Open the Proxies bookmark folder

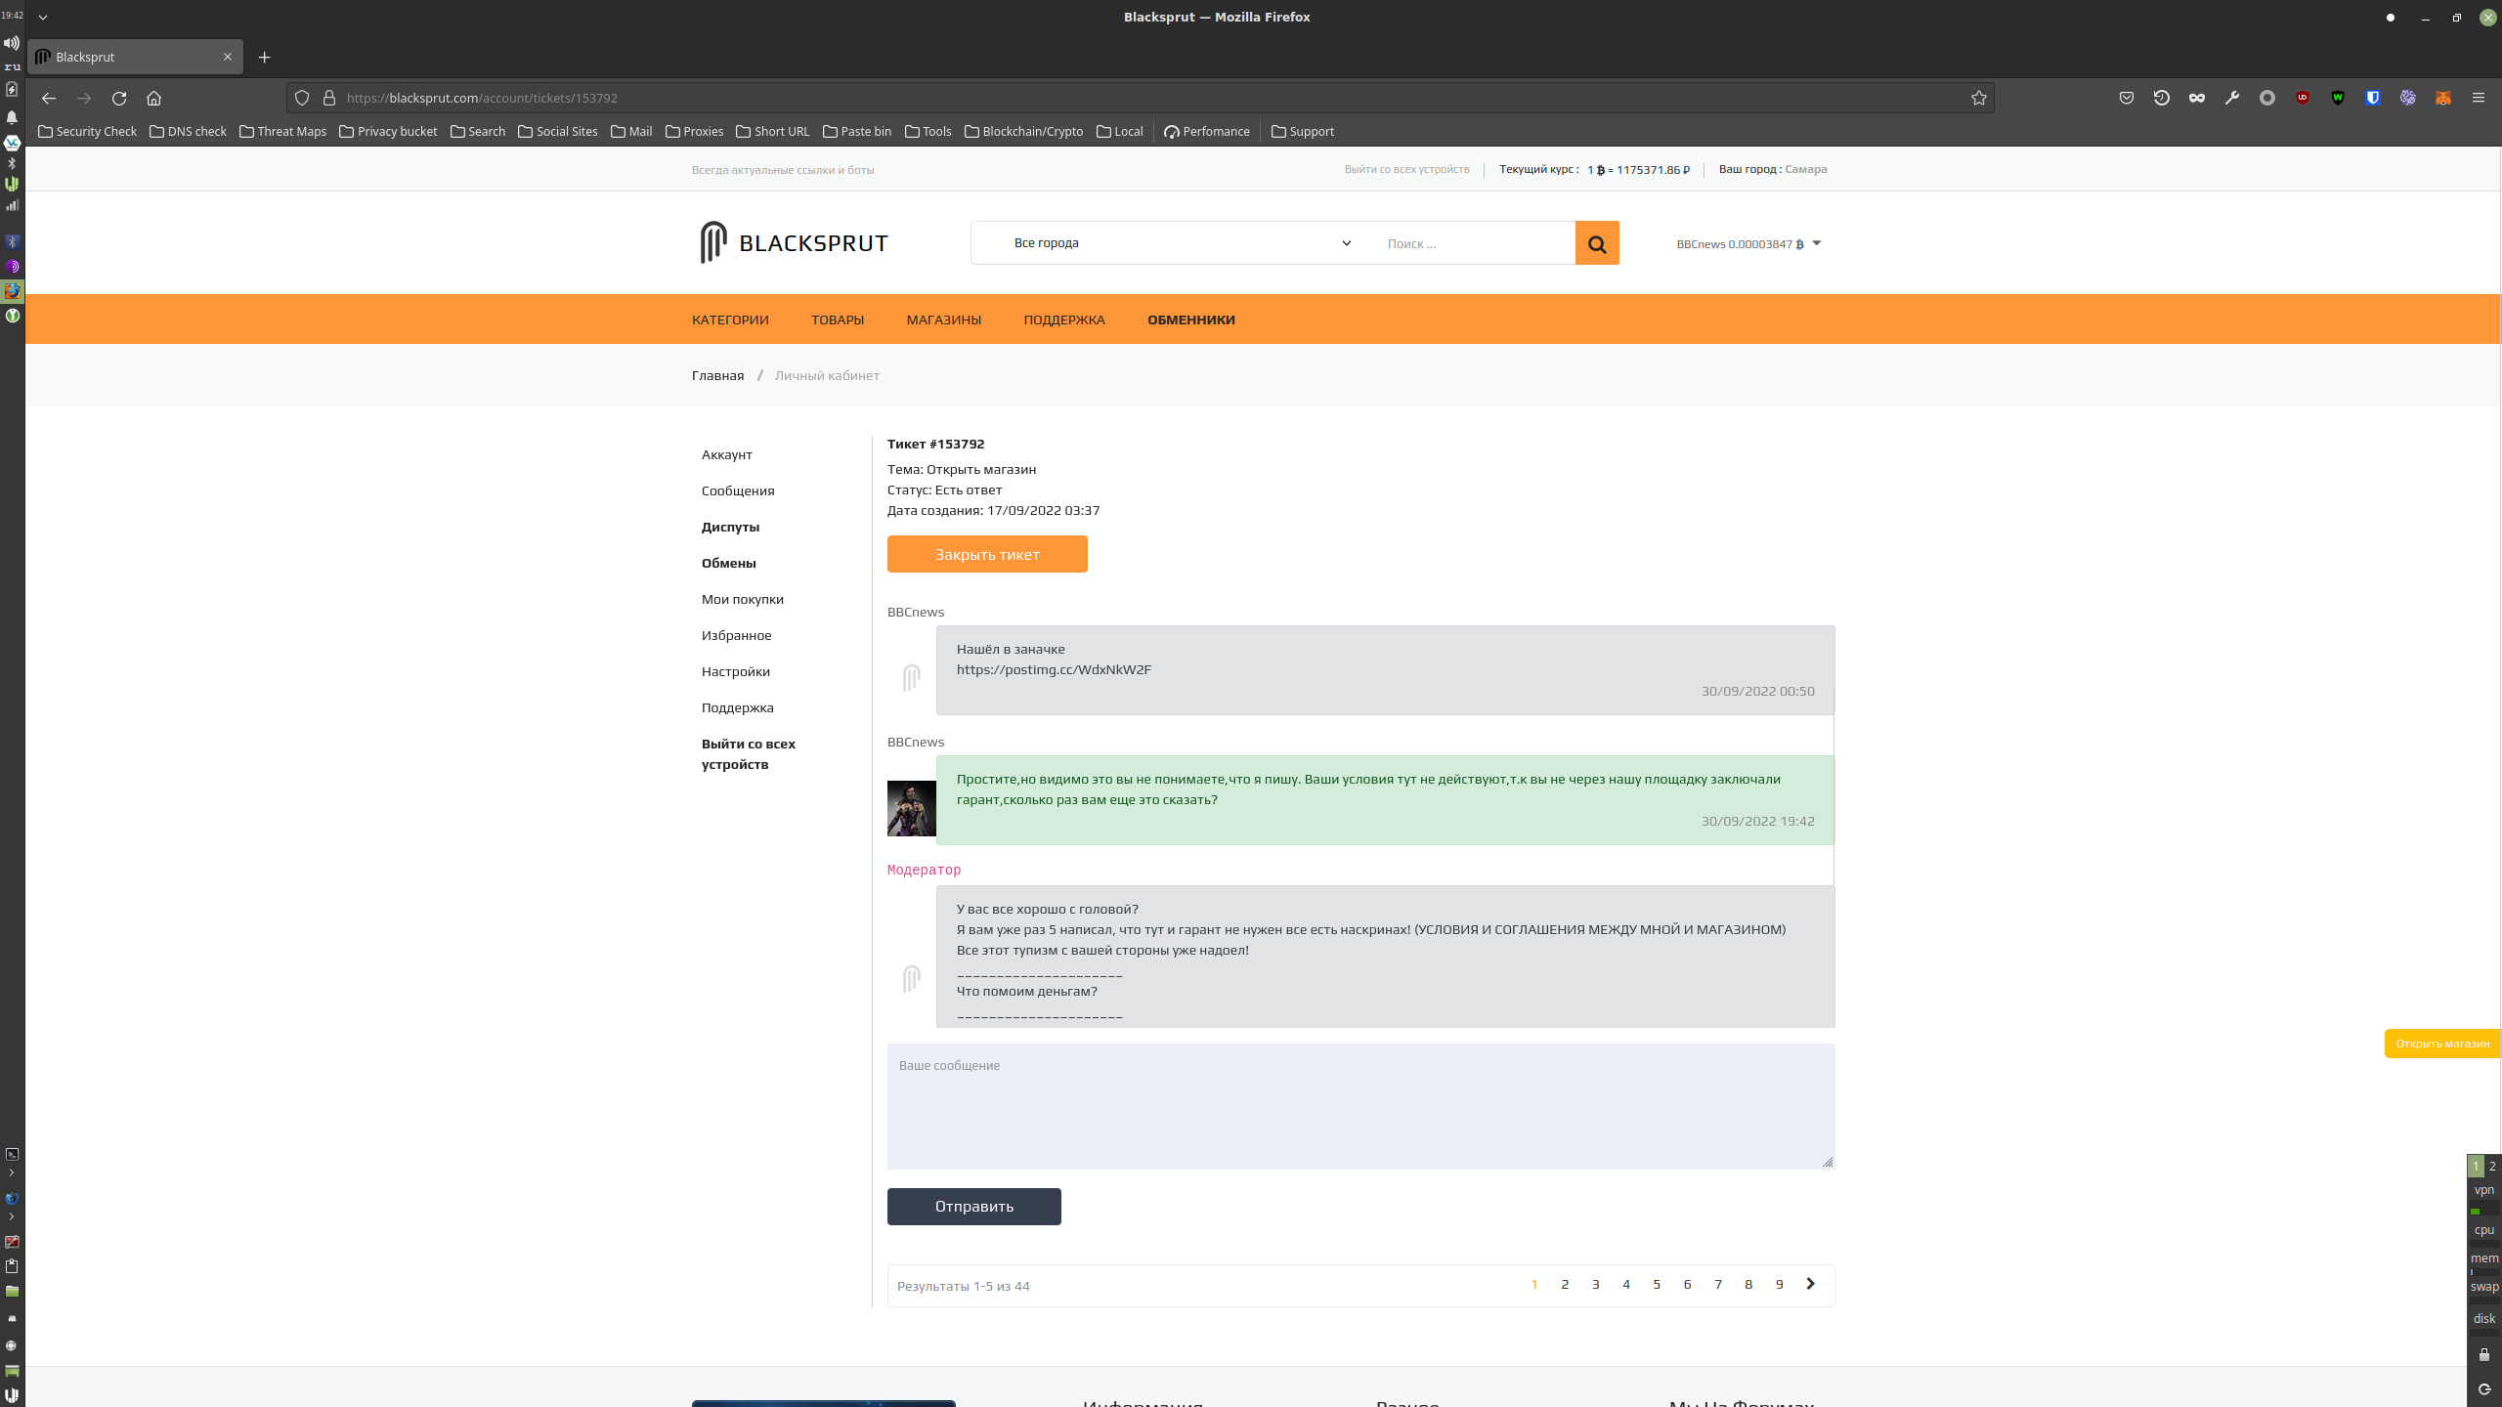click(694, 131)
